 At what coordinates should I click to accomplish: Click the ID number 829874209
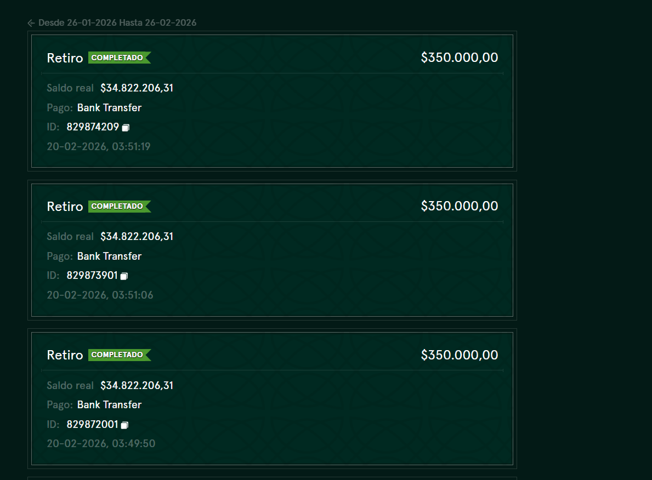[x=93, y=127]
